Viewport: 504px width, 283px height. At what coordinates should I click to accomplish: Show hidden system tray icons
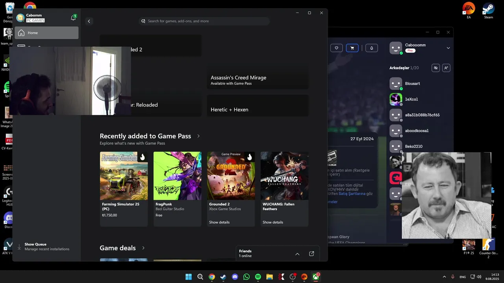pyautogui.click(x=444, y=277)
